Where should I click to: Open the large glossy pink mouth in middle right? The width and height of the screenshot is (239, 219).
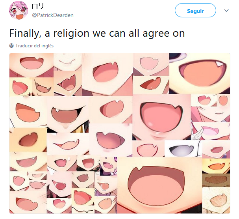161,117
